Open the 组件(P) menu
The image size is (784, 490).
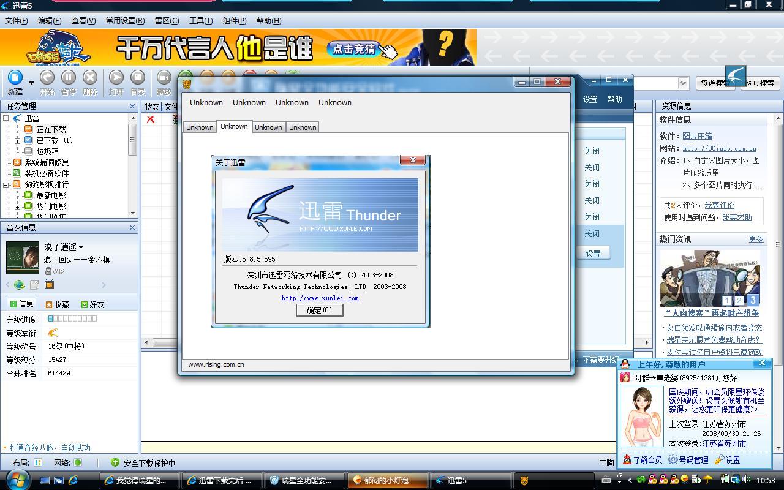point(234,20)
